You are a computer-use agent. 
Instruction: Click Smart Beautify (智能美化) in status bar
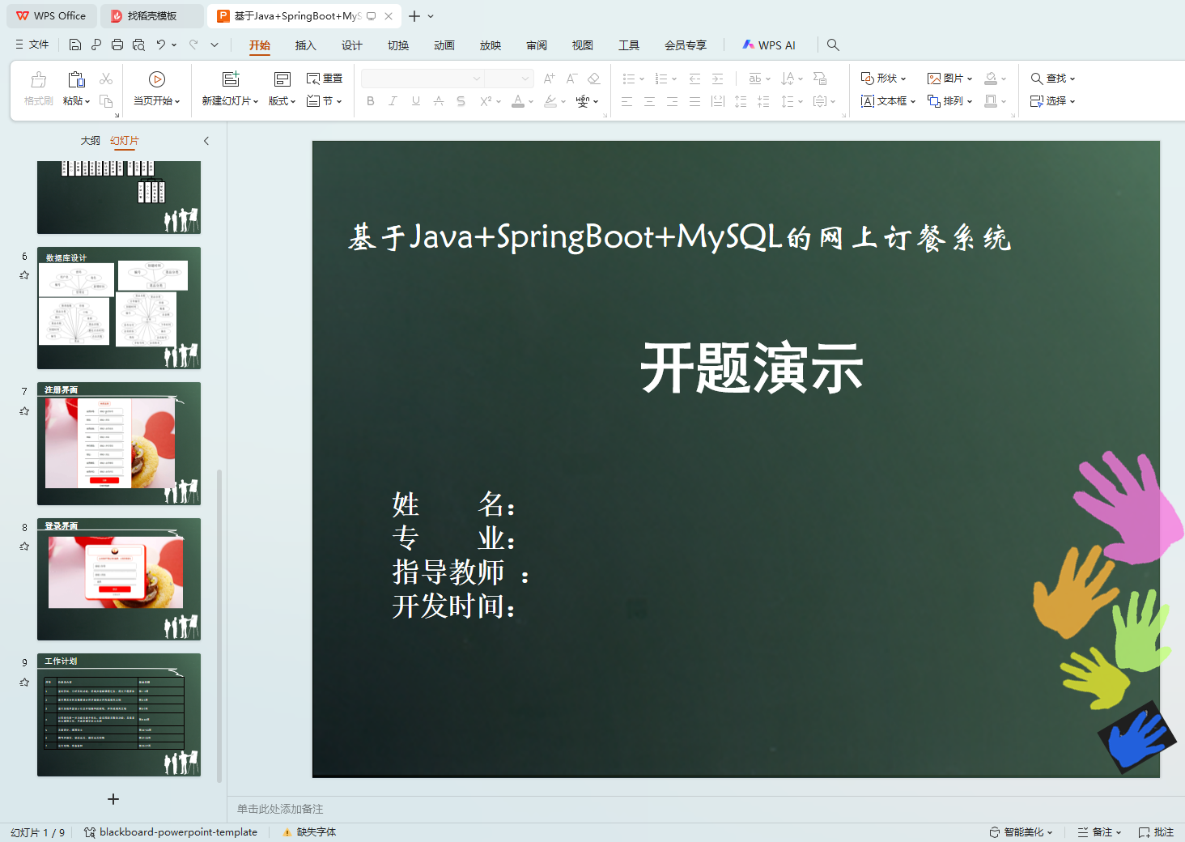(1021, 832)
